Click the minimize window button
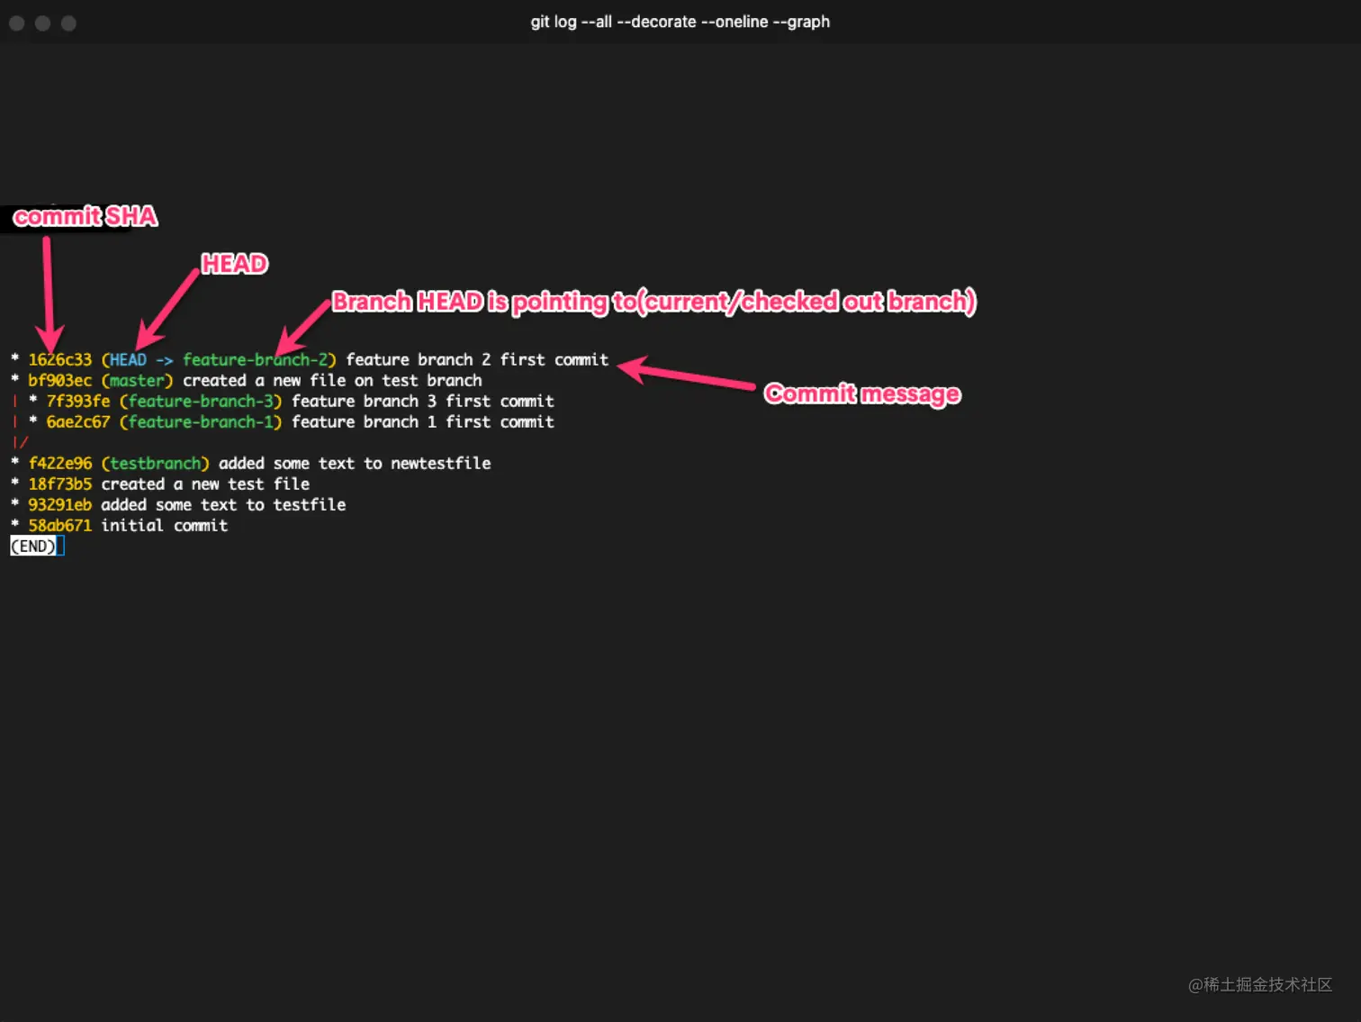 (42, 23)
